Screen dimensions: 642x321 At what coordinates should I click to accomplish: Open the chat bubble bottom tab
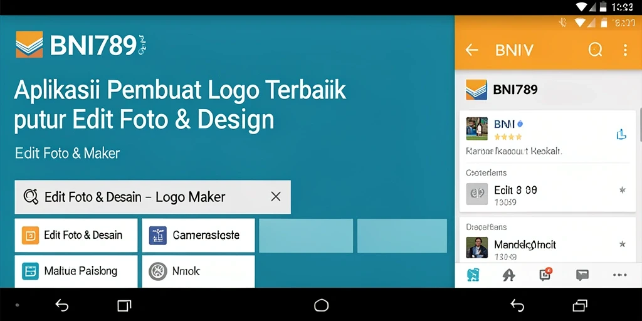(582, 275)
